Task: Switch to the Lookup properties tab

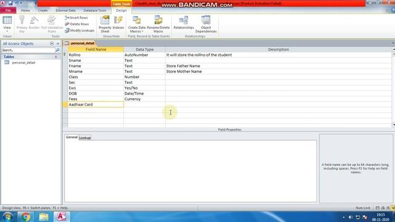Action: coord(85,138)
